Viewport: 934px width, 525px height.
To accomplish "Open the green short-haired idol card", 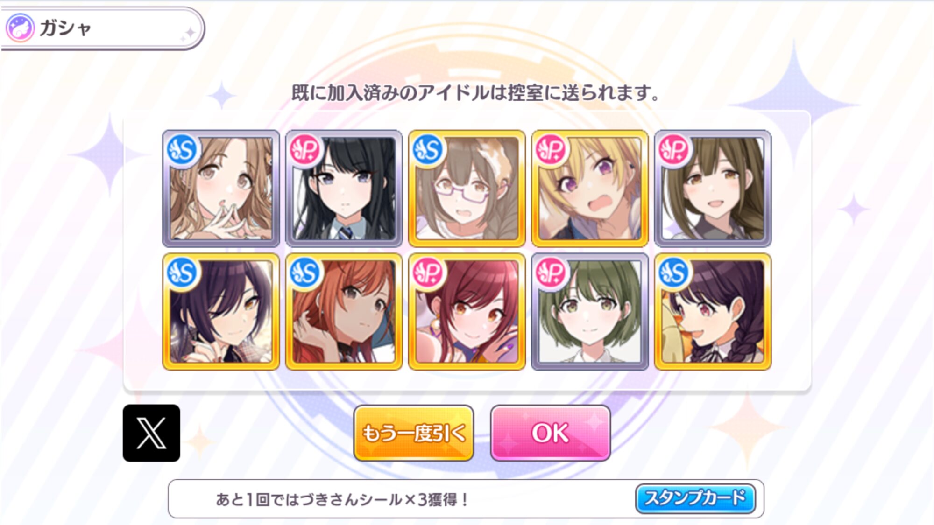I will 590,312.
